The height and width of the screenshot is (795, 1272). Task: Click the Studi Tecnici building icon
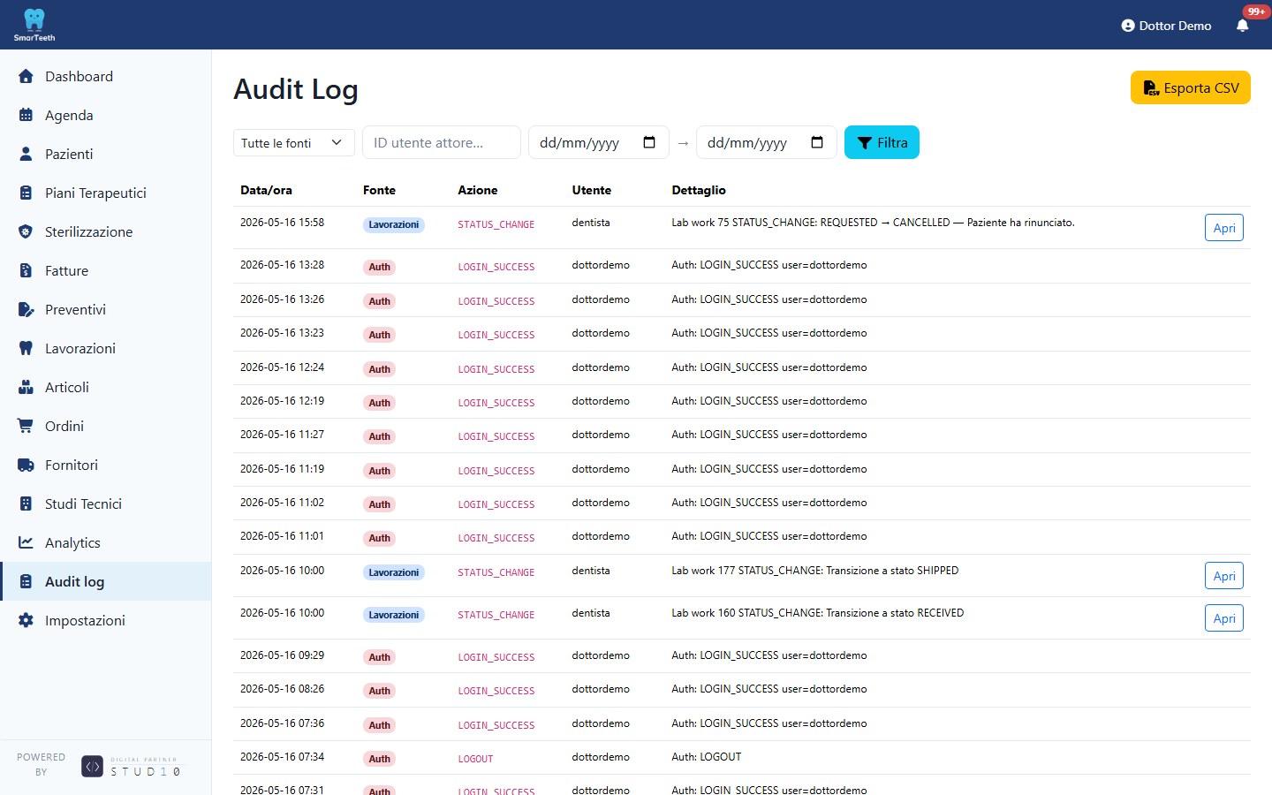click(x=26, y=503)
